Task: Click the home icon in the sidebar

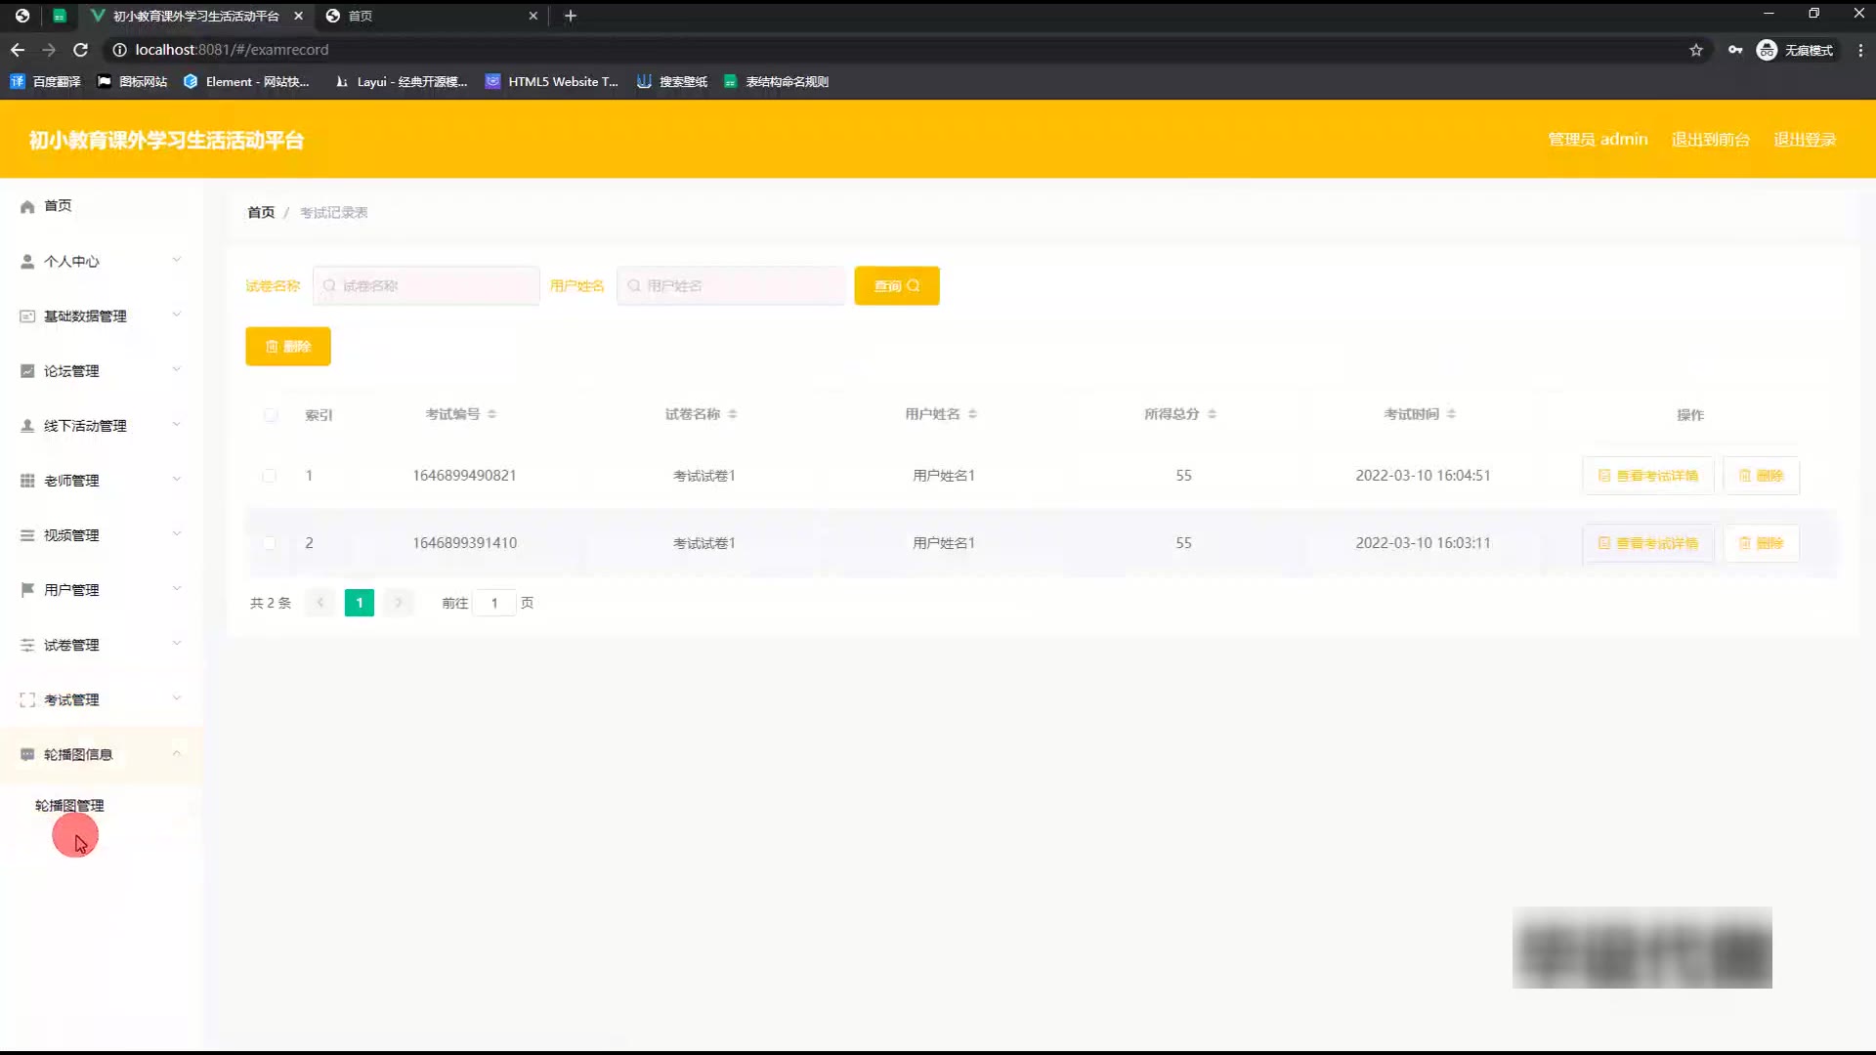Action: point(27,206)
